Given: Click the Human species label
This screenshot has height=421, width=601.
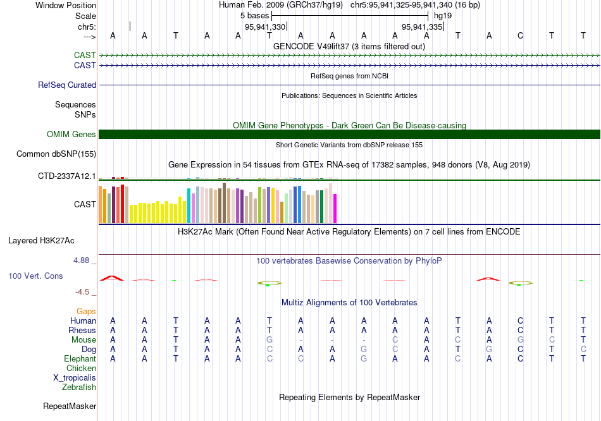Looking at the screenshot, I should (x=83, y=320).
